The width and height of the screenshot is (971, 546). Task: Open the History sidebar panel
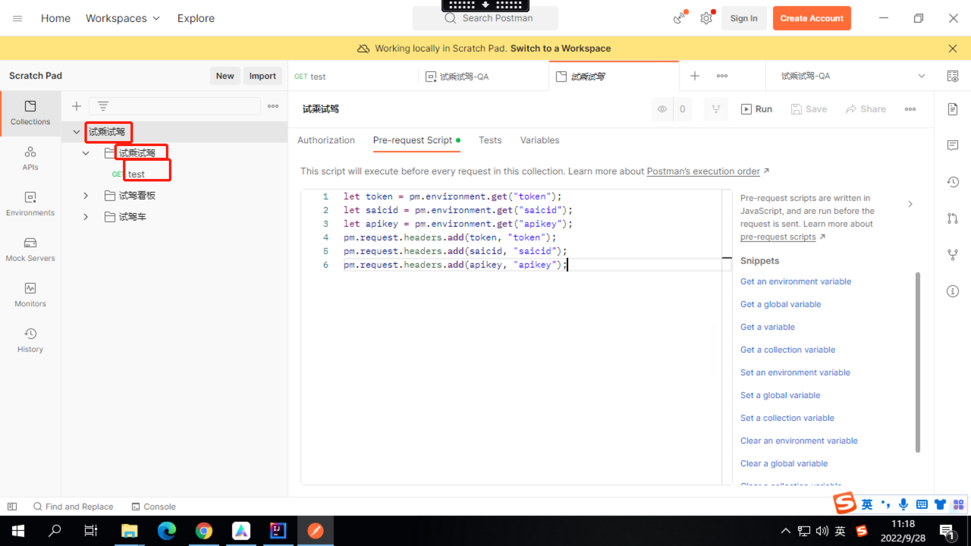(30, 340)
